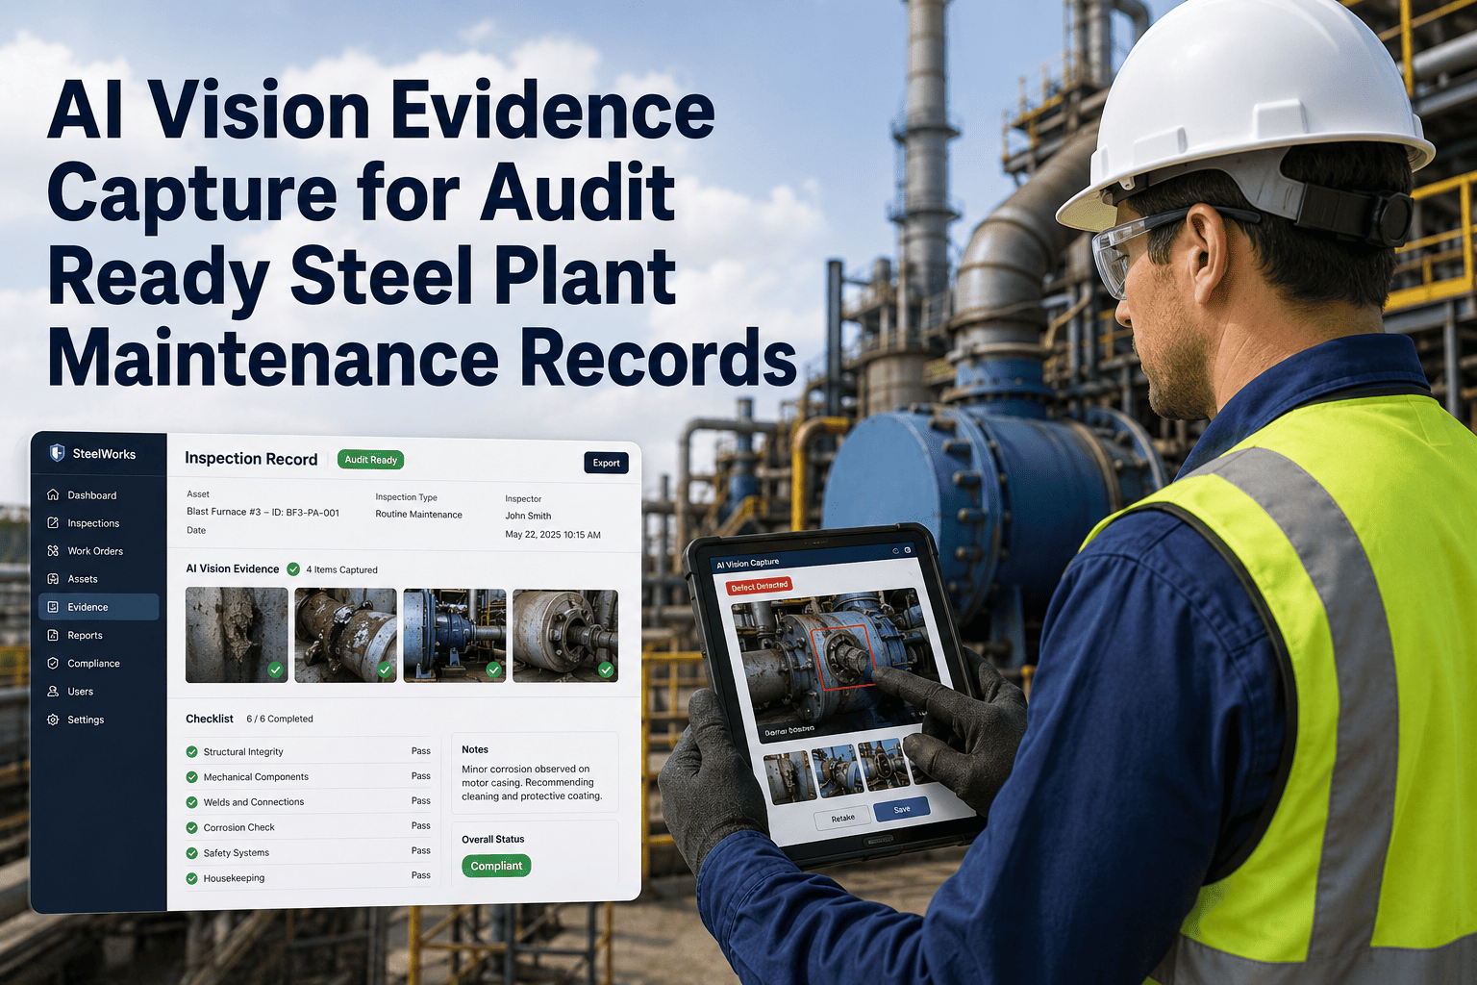Image resolution: width=1477 pixels, height=985 pixels.
Task: Click the Evidence icon in sidebar
Action: [53, 607]
